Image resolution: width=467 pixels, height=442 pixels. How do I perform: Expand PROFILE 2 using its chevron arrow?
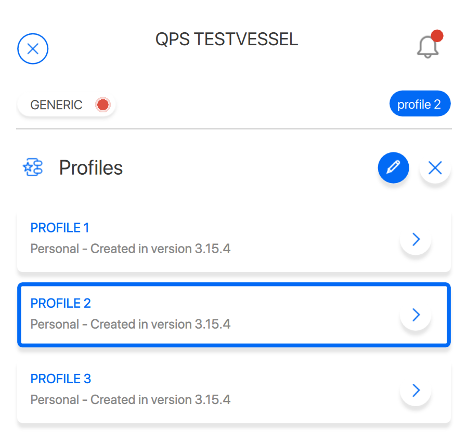click(416, 315)
